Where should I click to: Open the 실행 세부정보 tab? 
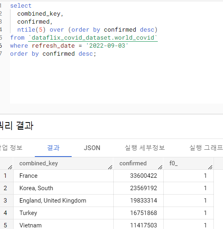click(145, 148)
